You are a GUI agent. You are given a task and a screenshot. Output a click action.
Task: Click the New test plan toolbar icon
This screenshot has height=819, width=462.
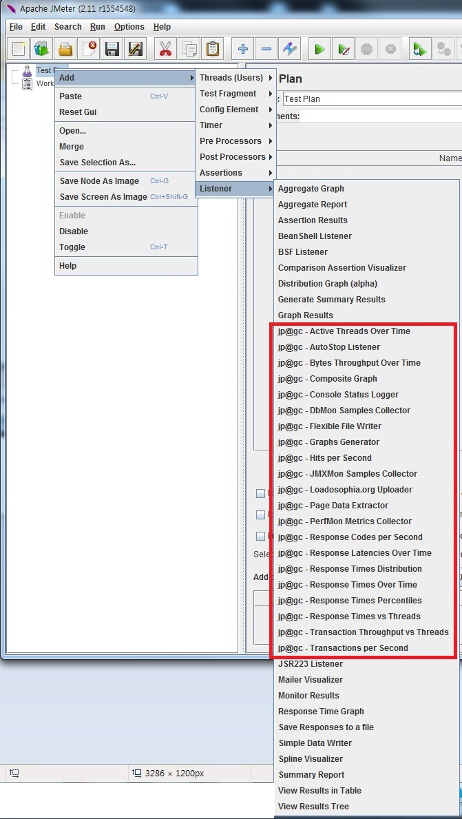pos(19,49)
